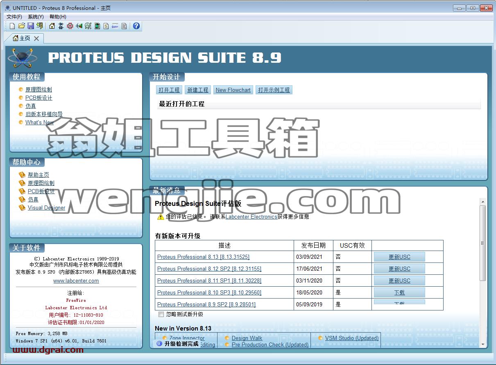Click the New Flowchart button
The width and height of the screenshot is (496, 365).
pyautogui.click(x=233, y=90)
